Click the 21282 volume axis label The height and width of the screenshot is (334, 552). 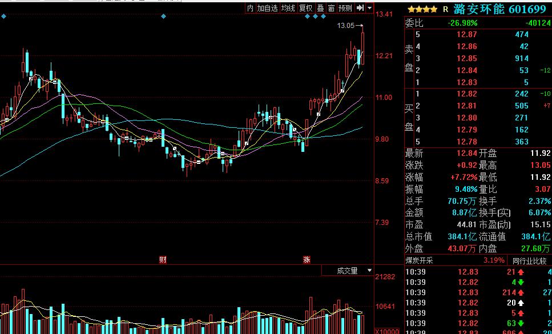(x=385, y=277)
